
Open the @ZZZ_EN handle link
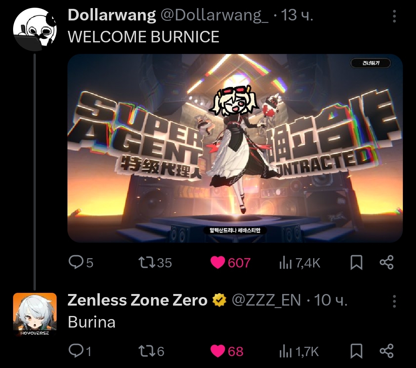click(267, 300)
